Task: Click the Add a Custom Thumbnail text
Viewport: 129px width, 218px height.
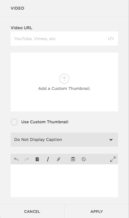Action: [x=64, y=89]
